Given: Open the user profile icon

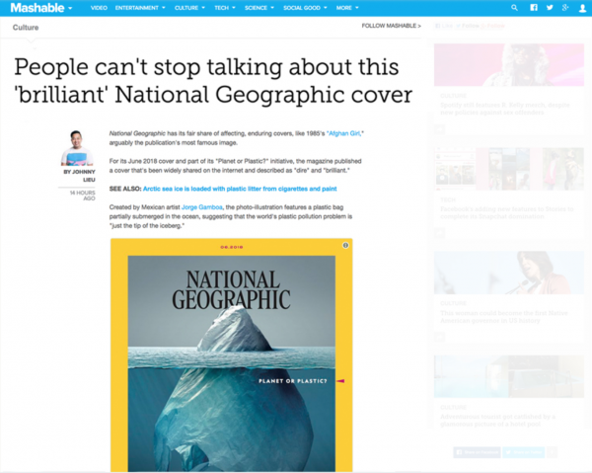Looking at the screenshot, I should pos(582,8).
